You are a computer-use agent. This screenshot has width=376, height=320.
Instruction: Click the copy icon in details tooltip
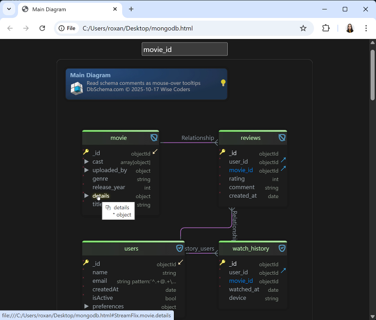(x=108, y=208)
